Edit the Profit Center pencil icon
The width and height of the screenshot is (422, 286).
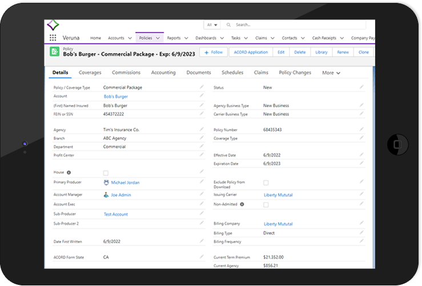[202, 155]
